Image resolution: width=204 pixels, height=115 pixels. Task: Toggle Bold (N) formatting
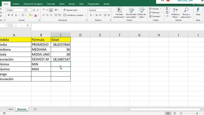9,15
